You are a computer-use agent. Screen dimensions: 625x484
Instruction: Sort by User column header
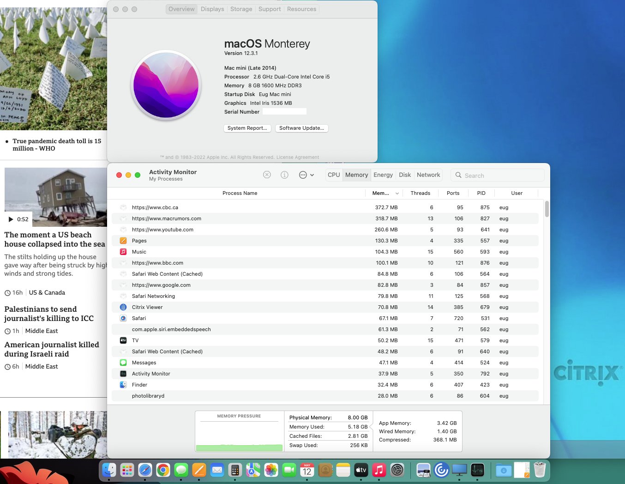point(517,194)
